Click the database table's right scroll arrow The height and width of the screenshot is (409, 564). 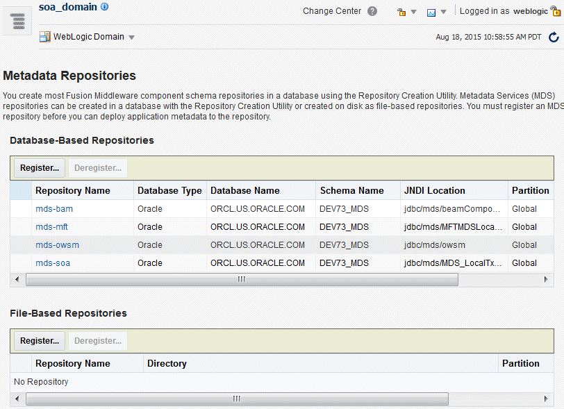pyautogui.click(x=546, y=280)
